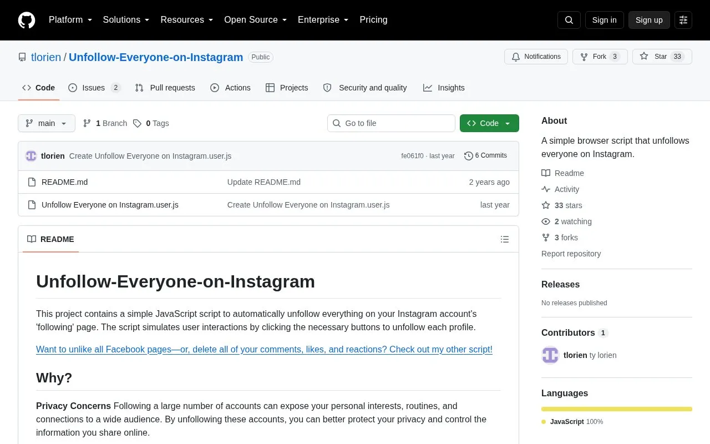The width and height of the screenshot is (710, 444).
Task: Click the pulse icon beside Activity
Action: coord(546,189)
